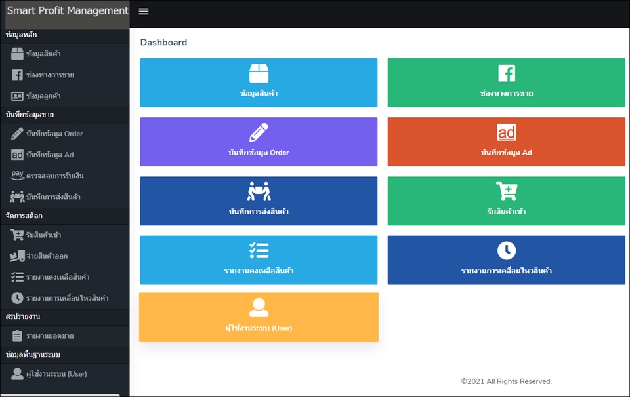Viewport: 630px width, 397px height.
Task: Open the บันทึกข้อมูล Order dashboard tile label
Action: point(259,153)
